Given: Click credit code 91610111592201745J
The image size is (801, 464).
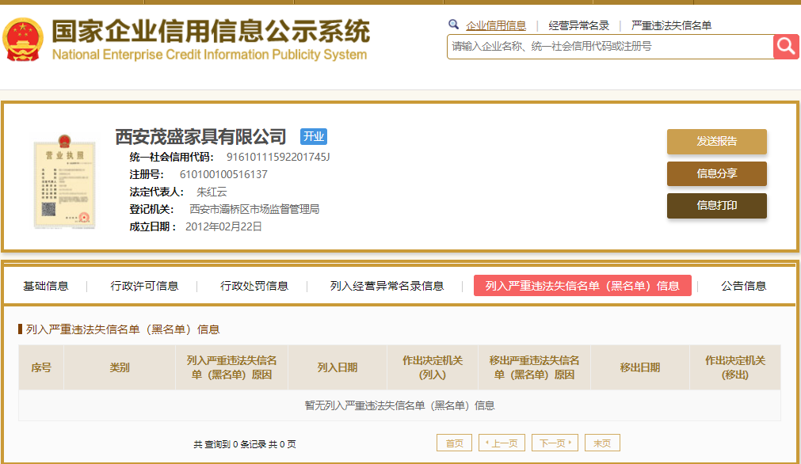Looking at the screenshot, I should 278,158.
